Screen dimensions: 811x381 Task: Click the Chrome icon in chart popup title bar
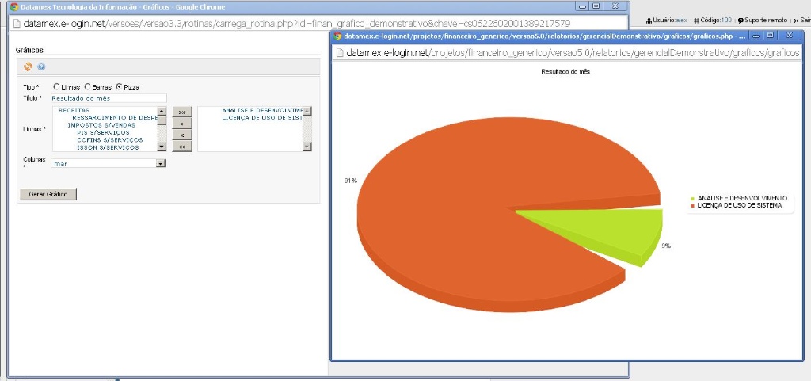pos(337,36)
